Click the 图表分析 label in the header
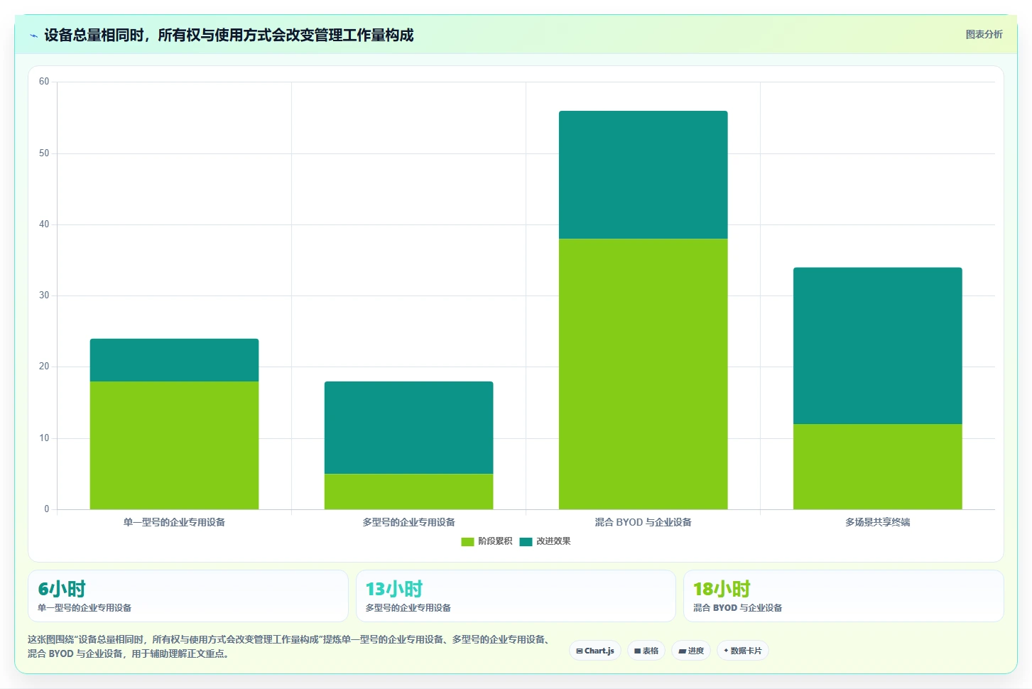Screen dimensions: 1032x689 [984, 34]
